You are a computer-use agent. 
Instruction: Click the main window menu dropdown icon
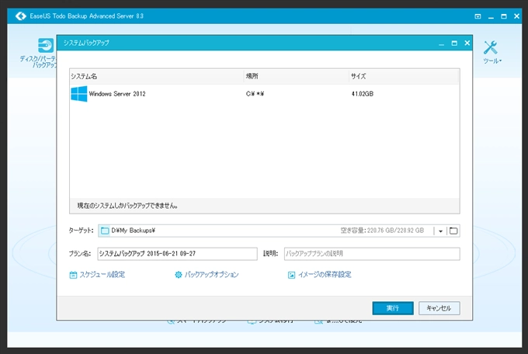[x=478, y=16]
